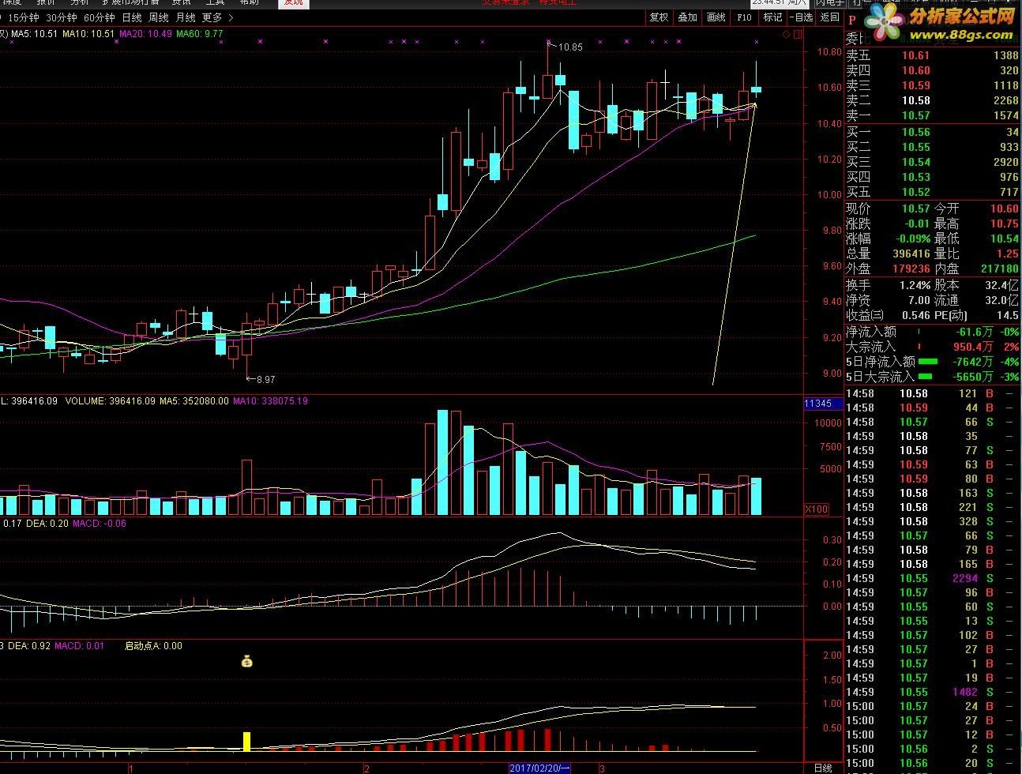Switch chart to 60分钟 period
Image resolution: width=1022 pixels, height=774 pixels.
99,17
